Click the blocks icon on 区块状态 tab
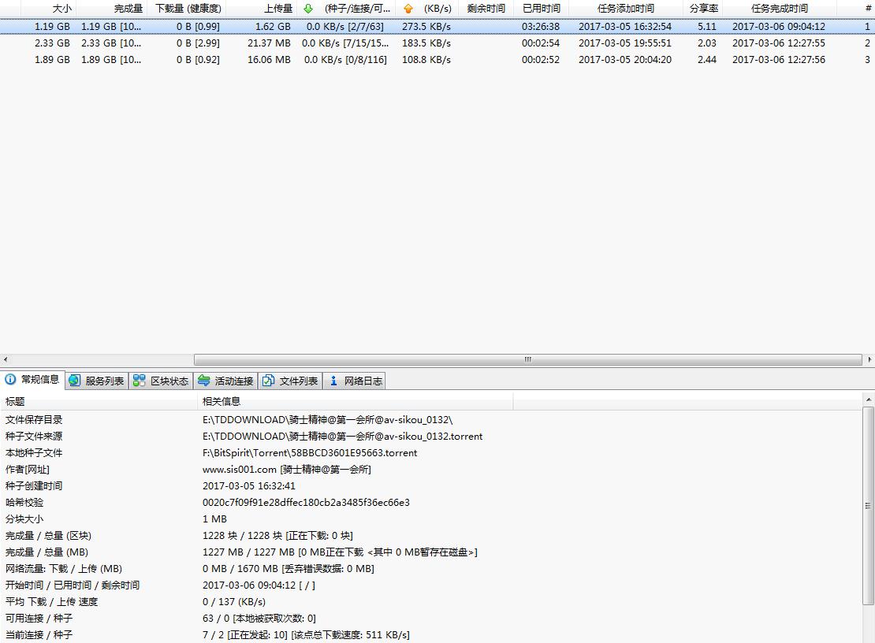 [x=140, y=381]
